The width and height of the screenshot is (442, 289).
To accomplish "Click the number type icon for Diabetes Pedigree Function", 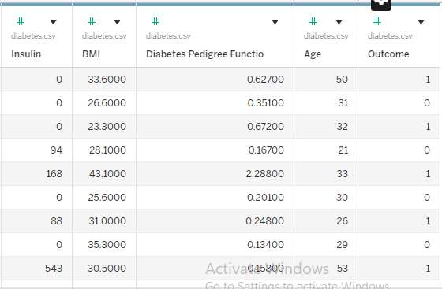I will (x=155, y=21).
